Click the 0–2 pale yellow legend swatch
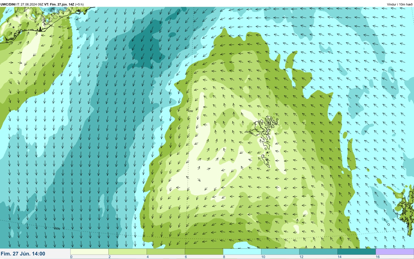The height and width of the screenshot is (259, 414). (90, 252)
